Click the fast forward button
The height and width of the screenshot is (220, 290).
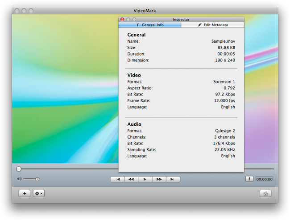coord(159,179)
